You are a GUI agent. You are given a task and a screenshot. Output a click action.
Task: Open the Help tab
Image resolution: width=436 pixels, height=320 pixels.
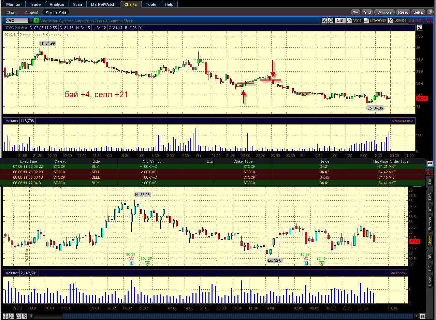click(169, 4)
